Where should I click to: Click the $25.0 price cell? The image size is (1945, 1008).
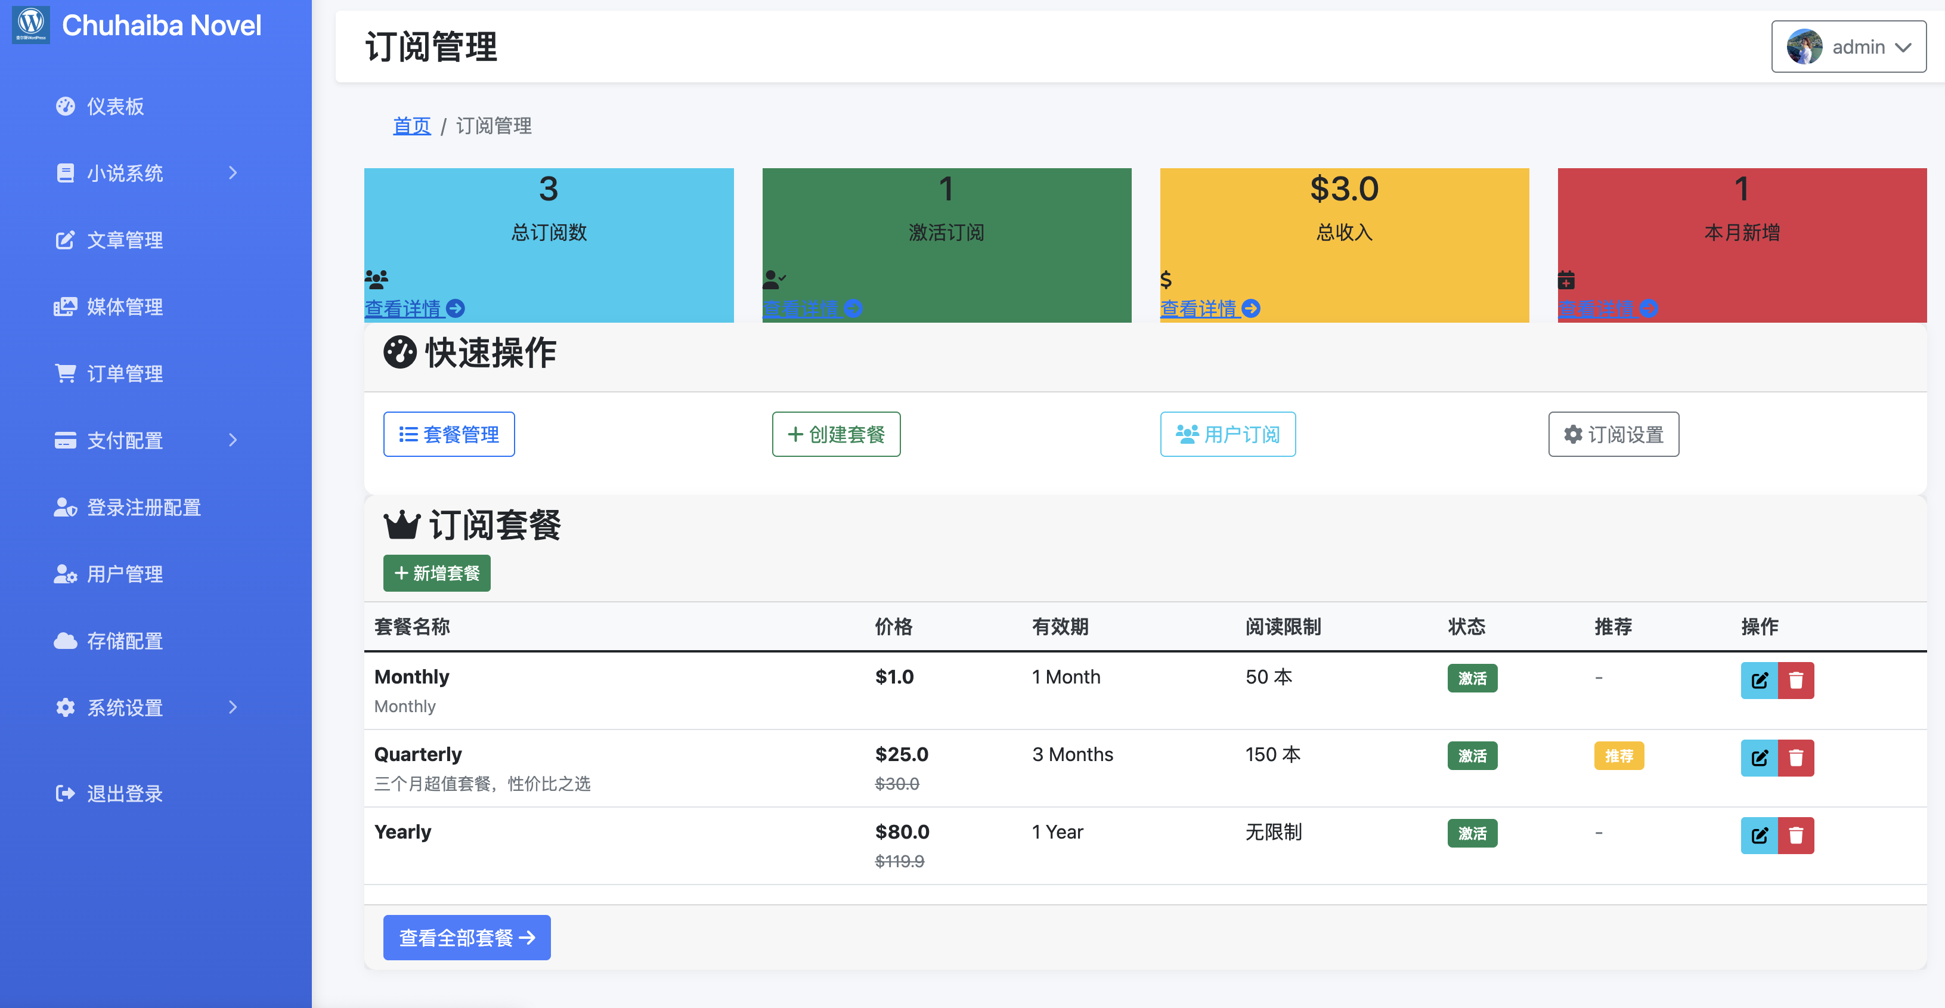tap(902, 755)
